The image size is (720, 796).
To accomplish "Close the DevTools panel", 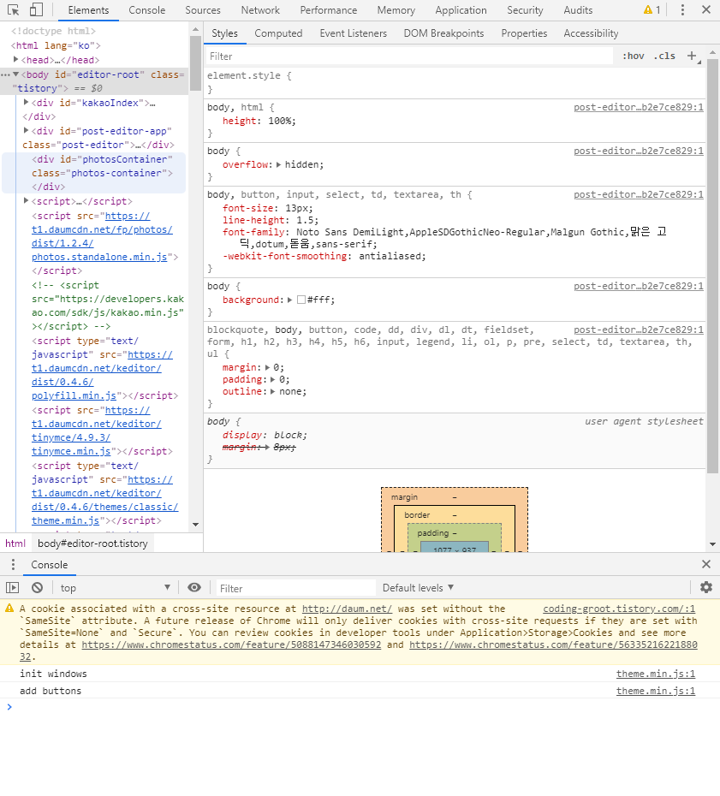I will click(706, 9).
